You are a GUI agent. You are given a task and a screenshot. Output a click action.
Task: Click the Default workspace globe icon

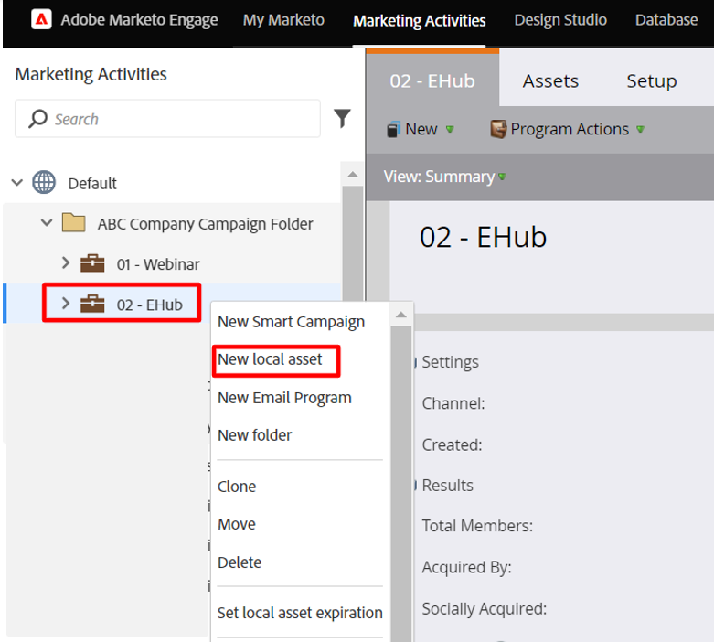(x=44, y=182)
